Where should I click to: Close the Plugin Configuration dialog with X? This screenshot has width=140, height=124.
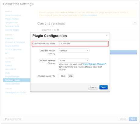click(x=107, y=35)
